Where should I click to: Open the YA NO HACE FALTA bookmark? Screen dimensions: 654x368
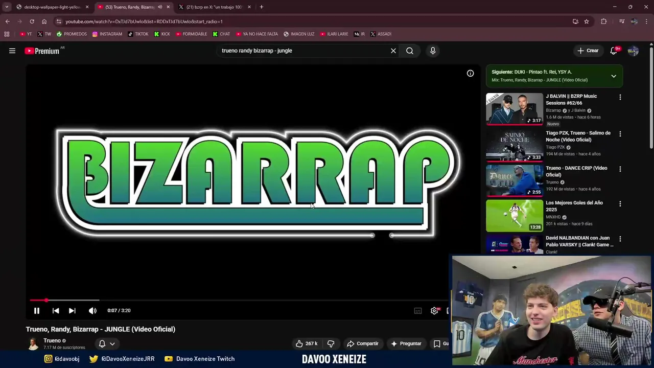(256, 34)
